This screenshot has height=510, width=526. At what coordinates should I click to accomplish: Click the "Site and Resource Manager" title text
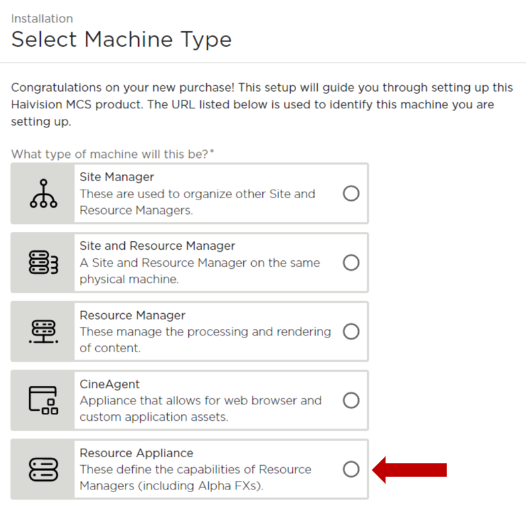click(157, 246)
